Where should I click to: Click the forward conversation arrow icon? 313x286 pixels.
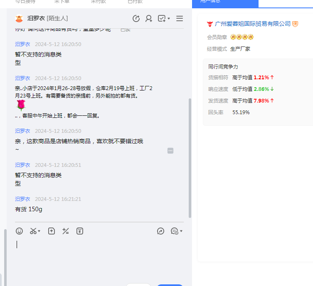(x=161, y=231)
